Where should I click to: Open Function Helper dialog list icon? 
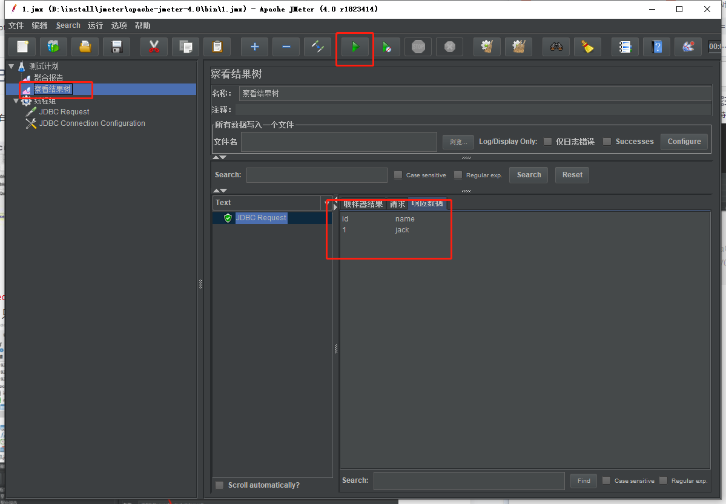(x=625, y=47)
